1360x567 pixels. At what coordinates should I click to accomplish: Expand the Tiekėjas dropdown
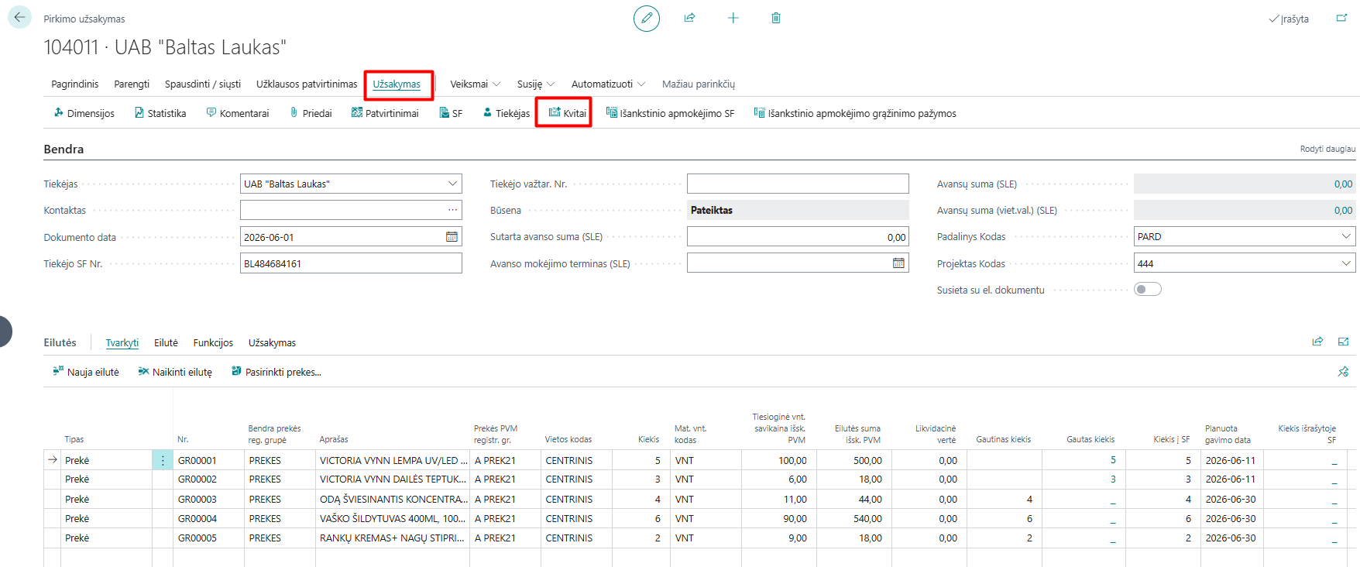452,184
